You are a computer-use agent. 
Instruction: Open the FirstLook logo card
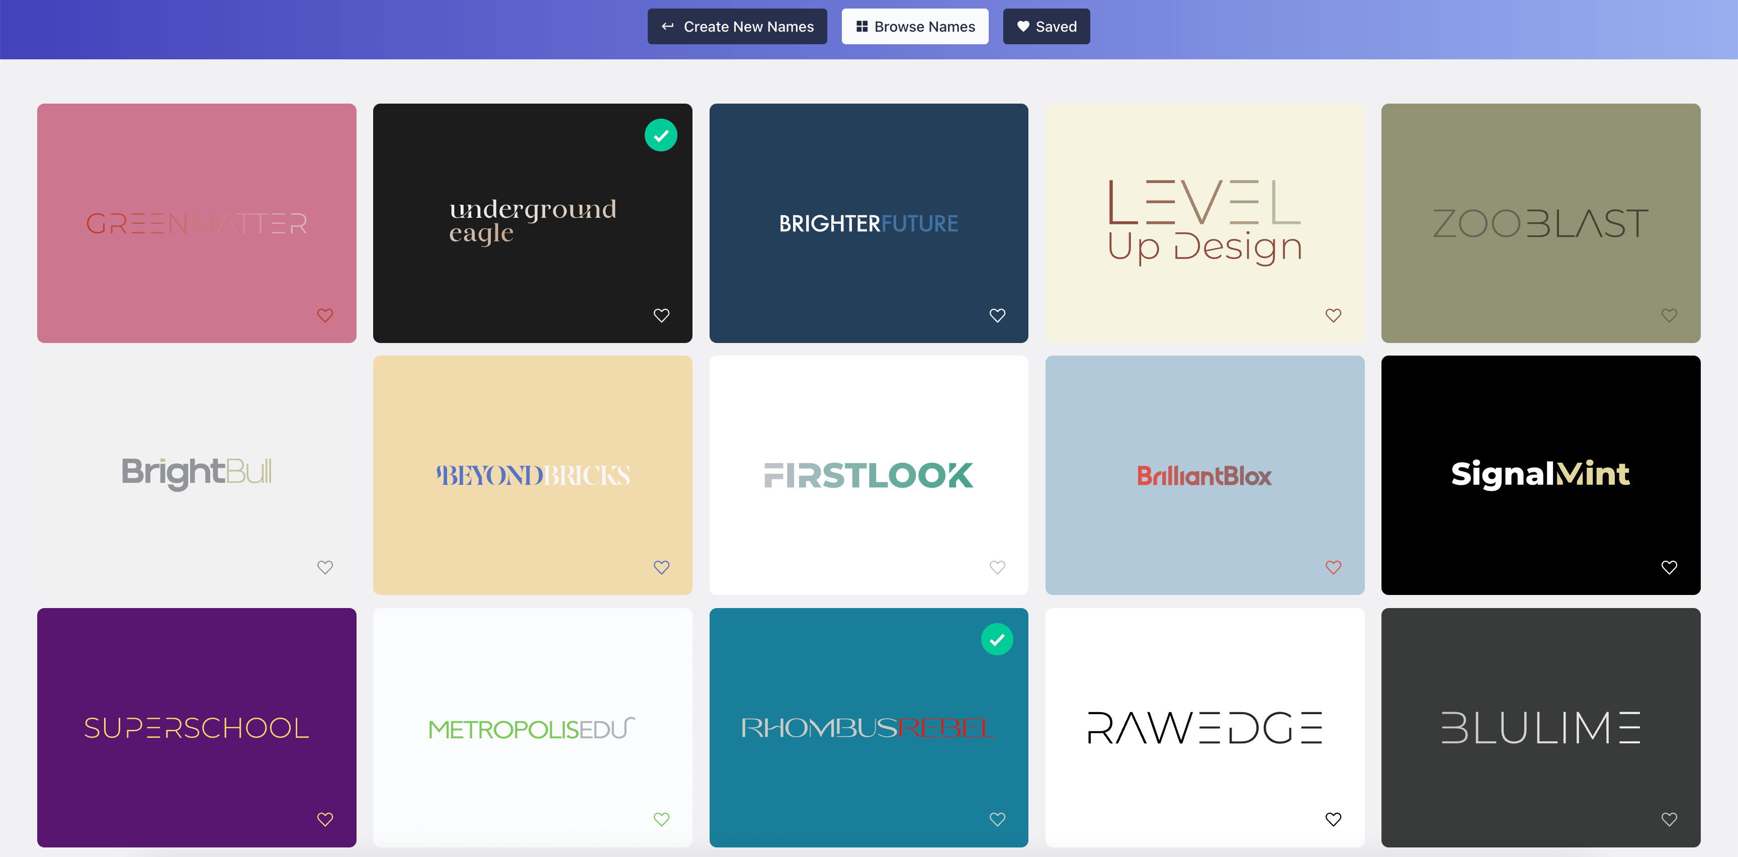coord(868,475)
